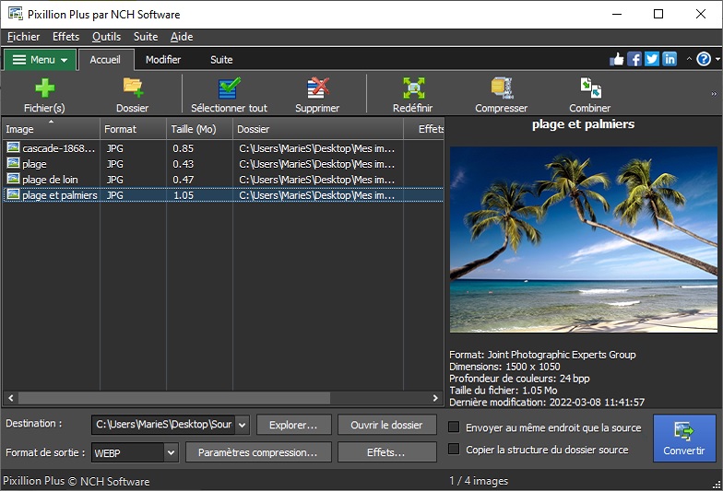
Task: Switch to the Modifier tab
Action: (x=163, y=60)
